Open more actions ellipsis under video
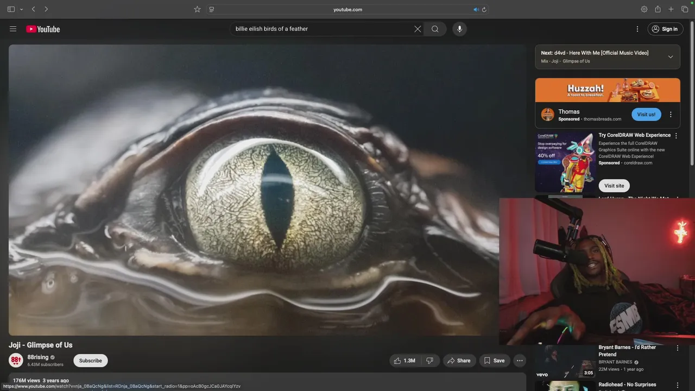 tap(520, 361)
